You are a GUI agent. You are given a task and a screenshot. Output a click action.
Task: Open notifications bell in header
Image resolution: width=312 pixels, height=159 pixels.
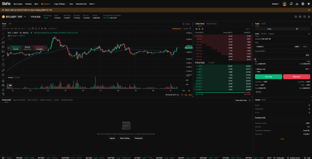pos(291,4)
